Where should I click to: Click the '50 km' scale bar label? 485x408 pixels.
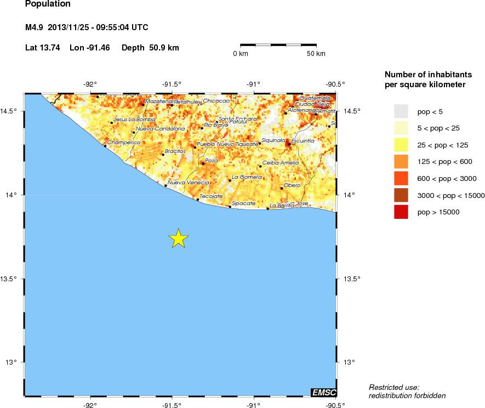[316, 54]
